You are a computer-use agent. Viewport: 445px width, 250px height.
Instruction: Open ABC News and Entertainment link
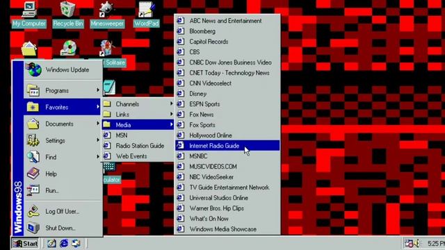tap(227, 21)
